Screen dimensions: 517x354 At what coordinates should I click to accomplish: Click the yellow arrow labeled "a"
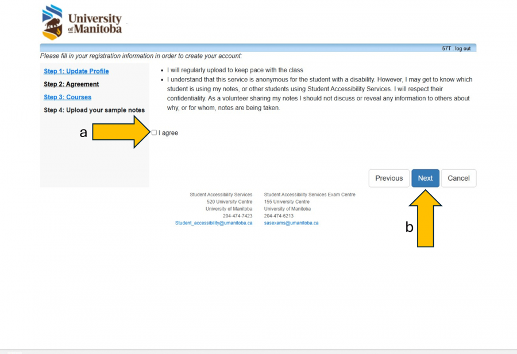pyautogui.click(x=118, y=132)
